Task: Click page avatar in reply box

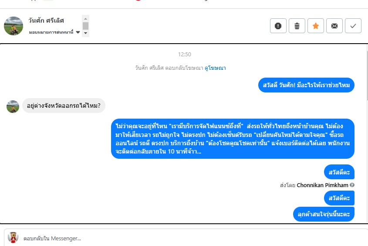Action: [13, 237]
